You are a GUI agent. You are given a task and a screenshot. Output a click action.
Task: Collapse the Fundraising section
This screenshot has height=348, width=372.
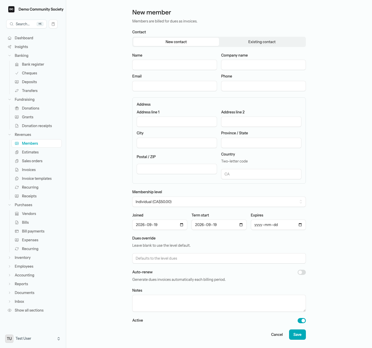(10, 99)
